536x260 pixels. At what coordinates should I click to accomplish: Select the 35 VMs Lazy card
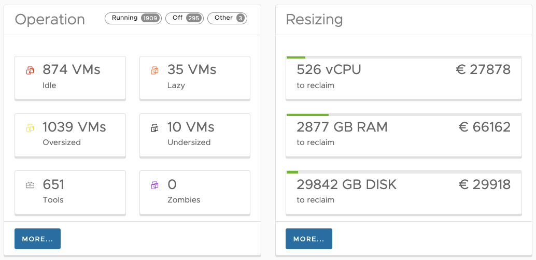click(195, 78)
